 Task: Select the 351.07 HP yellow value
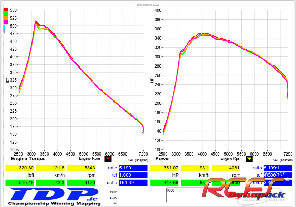point(165,168)
